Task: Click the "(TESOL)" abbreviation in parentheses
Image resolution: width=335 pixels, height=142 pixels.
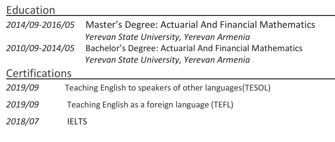Action: [257, 88]
